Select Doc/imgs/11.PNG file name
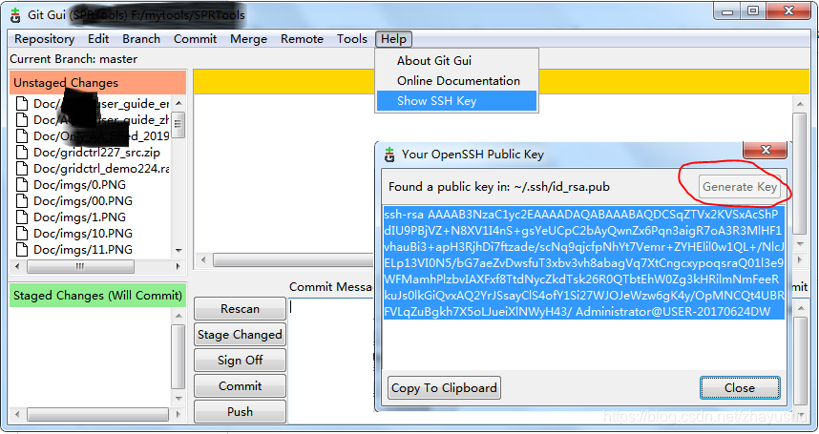Viewport: 819px width, 434px height. click(83, 250)
